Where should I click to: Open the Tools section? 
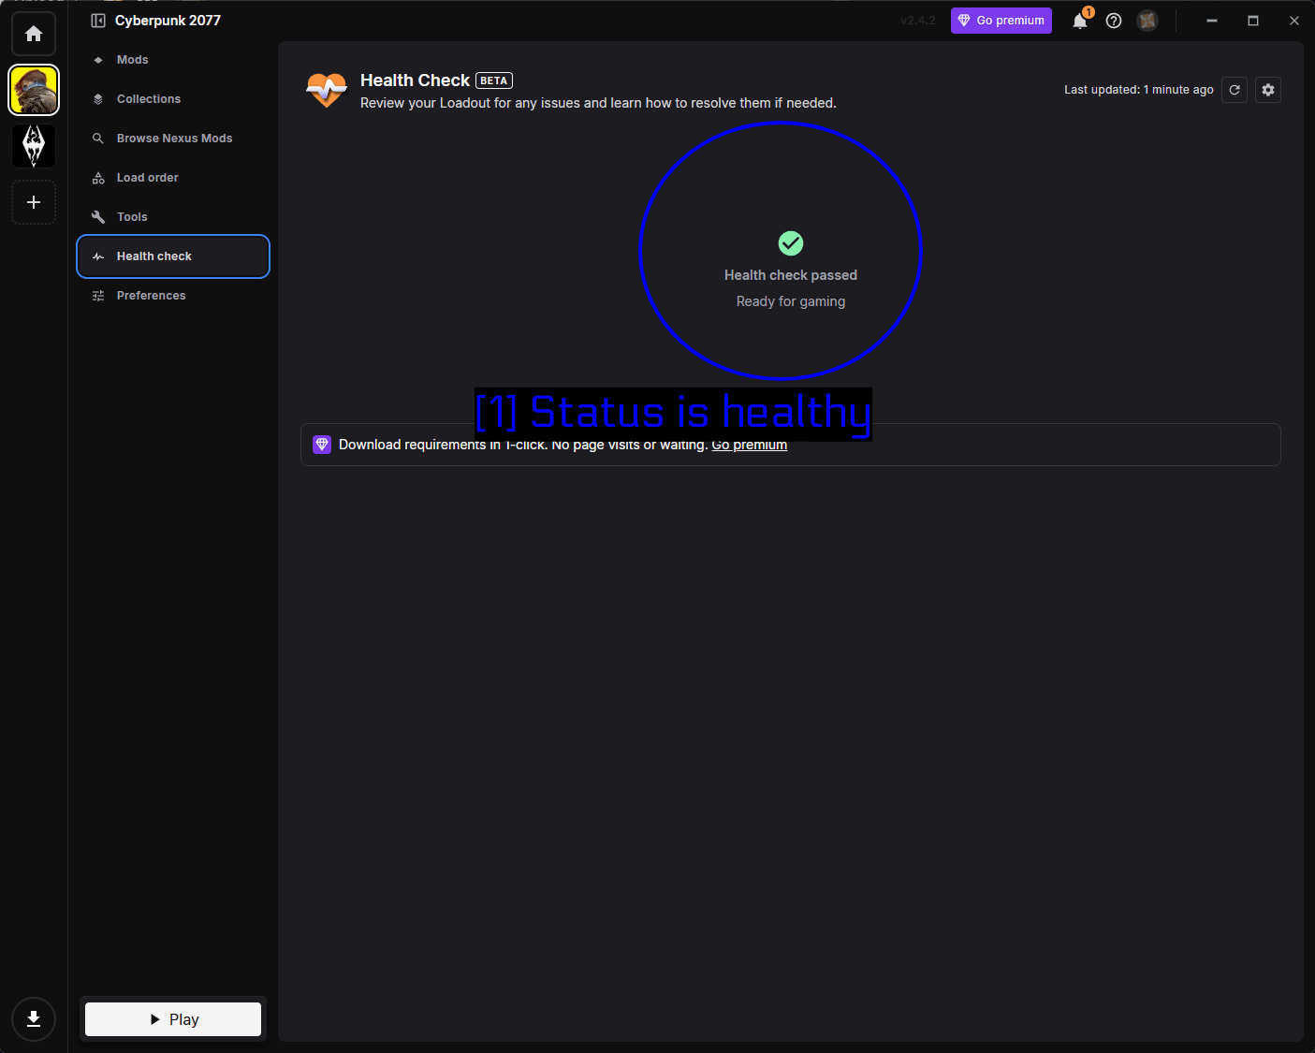point(173,217)
